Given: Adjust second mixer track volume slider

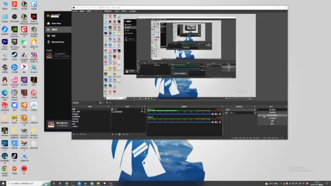Looking at the screenshot, I should [x=181, y=122].
